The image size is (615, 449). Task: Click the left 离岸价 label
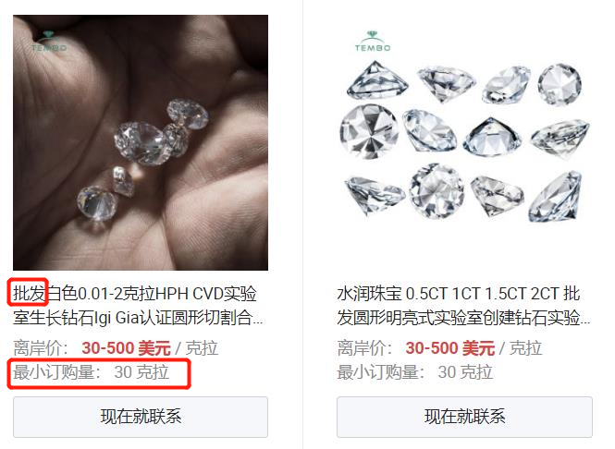pyautogui.click(x=41, y=348)
